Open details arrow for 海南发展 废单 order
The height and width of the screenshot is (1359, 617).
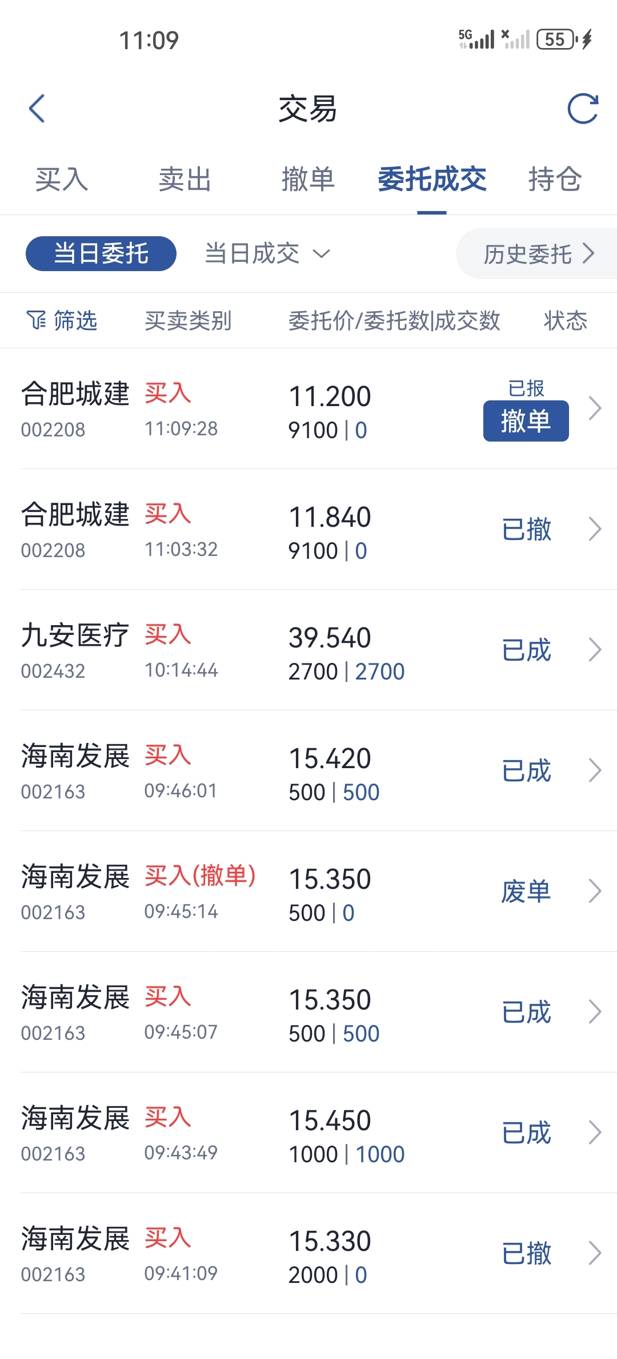pos(595,892)
